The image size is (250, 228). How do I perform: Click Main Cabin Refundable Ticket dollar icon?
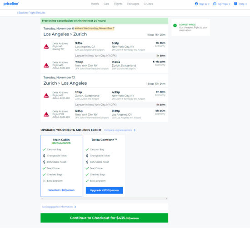pos(44,162)
